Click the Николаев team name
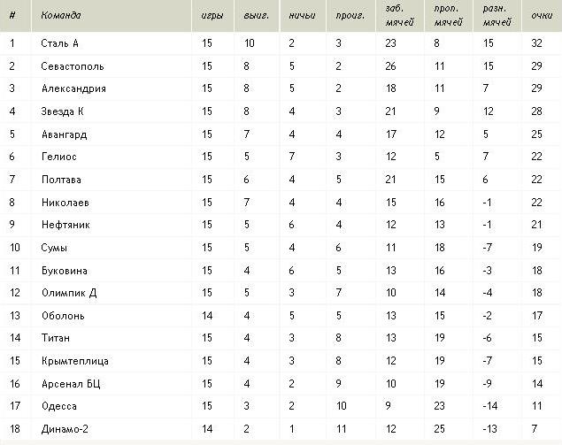Screen dimensions: 562x445 [x=65, y=203]
